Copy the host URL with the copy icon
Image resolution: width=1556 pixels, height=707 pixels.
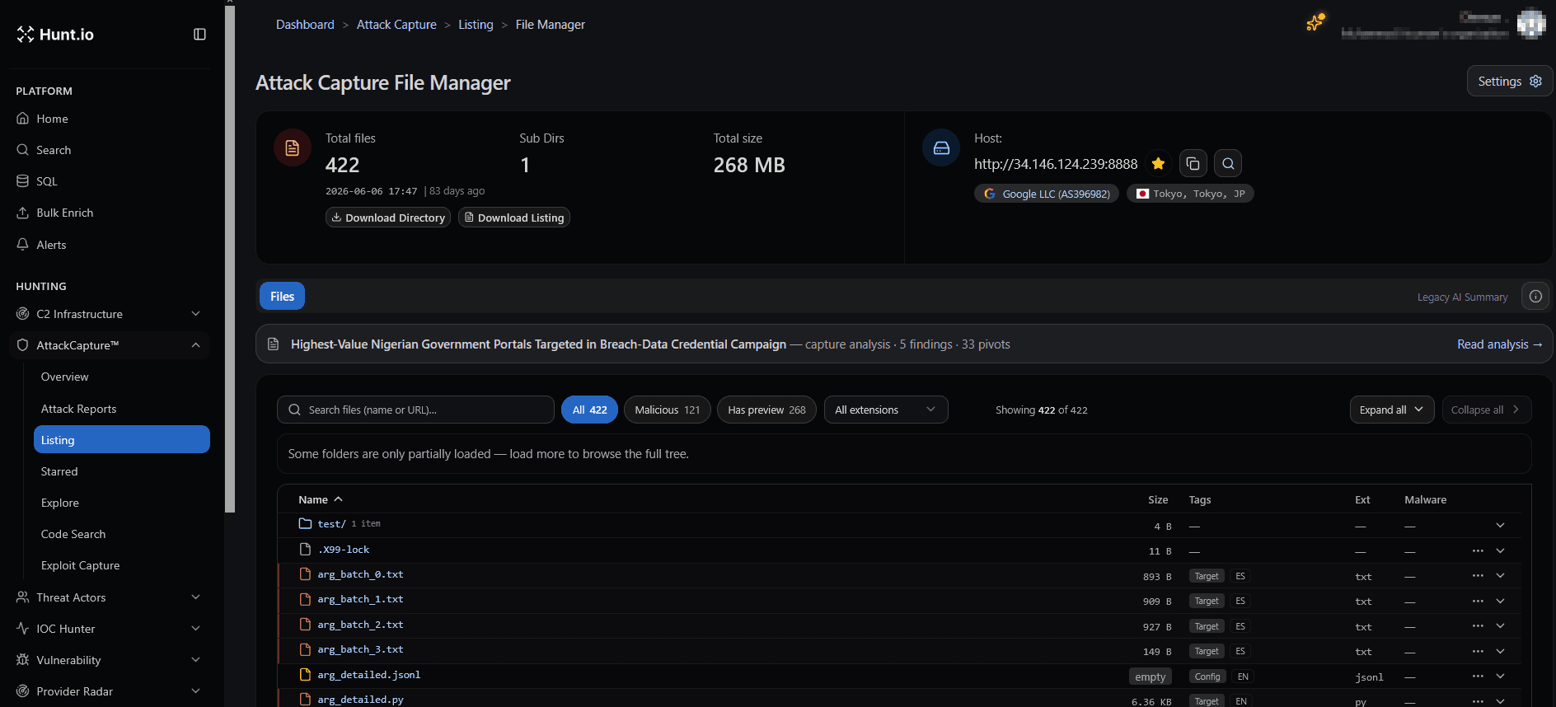[1193, 163]
